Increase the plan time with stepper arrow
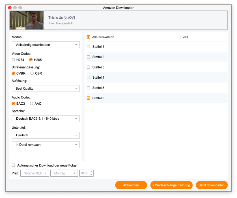The width and height of the screenshot is (237, 198). 91,172
